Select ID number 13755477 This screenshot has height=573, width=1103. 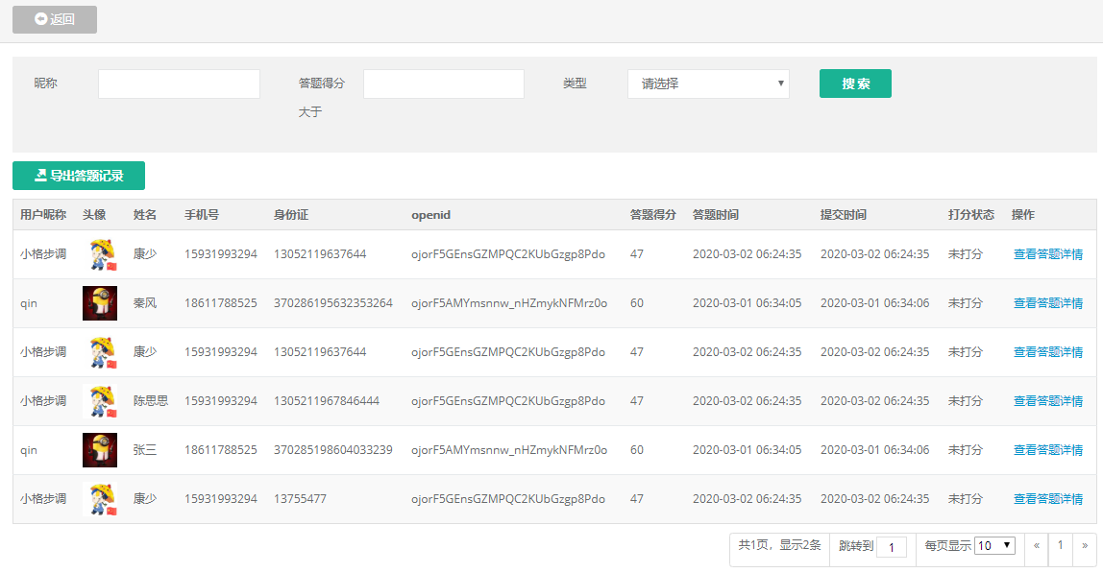click(300, 498)
